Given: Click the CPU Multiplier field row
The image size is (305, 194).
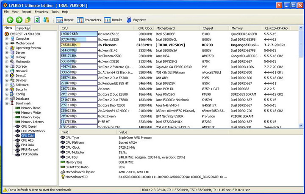Looking at the screenshot, I should (144, 152).
